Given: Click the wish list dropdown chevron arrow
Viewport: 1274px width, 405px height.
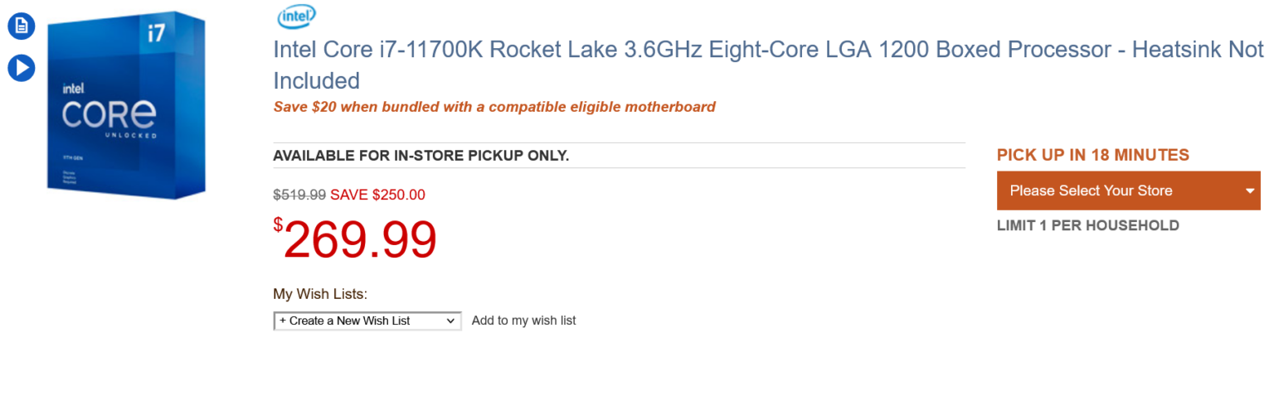Looking at the screenshot, I should point(451,321).
